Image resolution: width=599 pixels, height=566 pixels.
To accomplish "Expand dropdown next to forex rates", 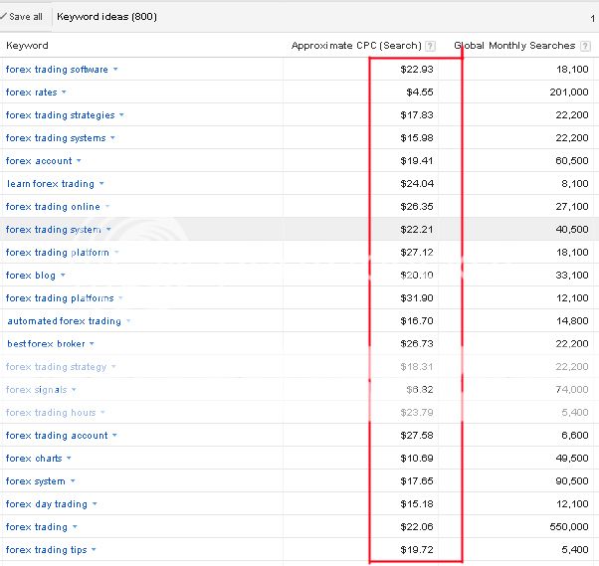I will (x=65, y=93).
